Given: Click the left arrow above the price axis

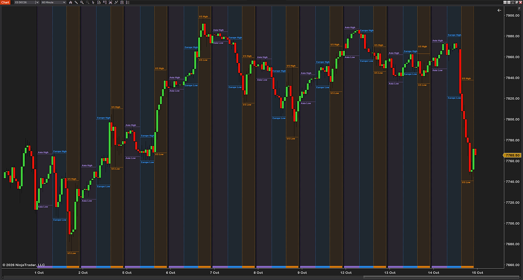Looking at the screenshot, I should [x=499, y=10].
